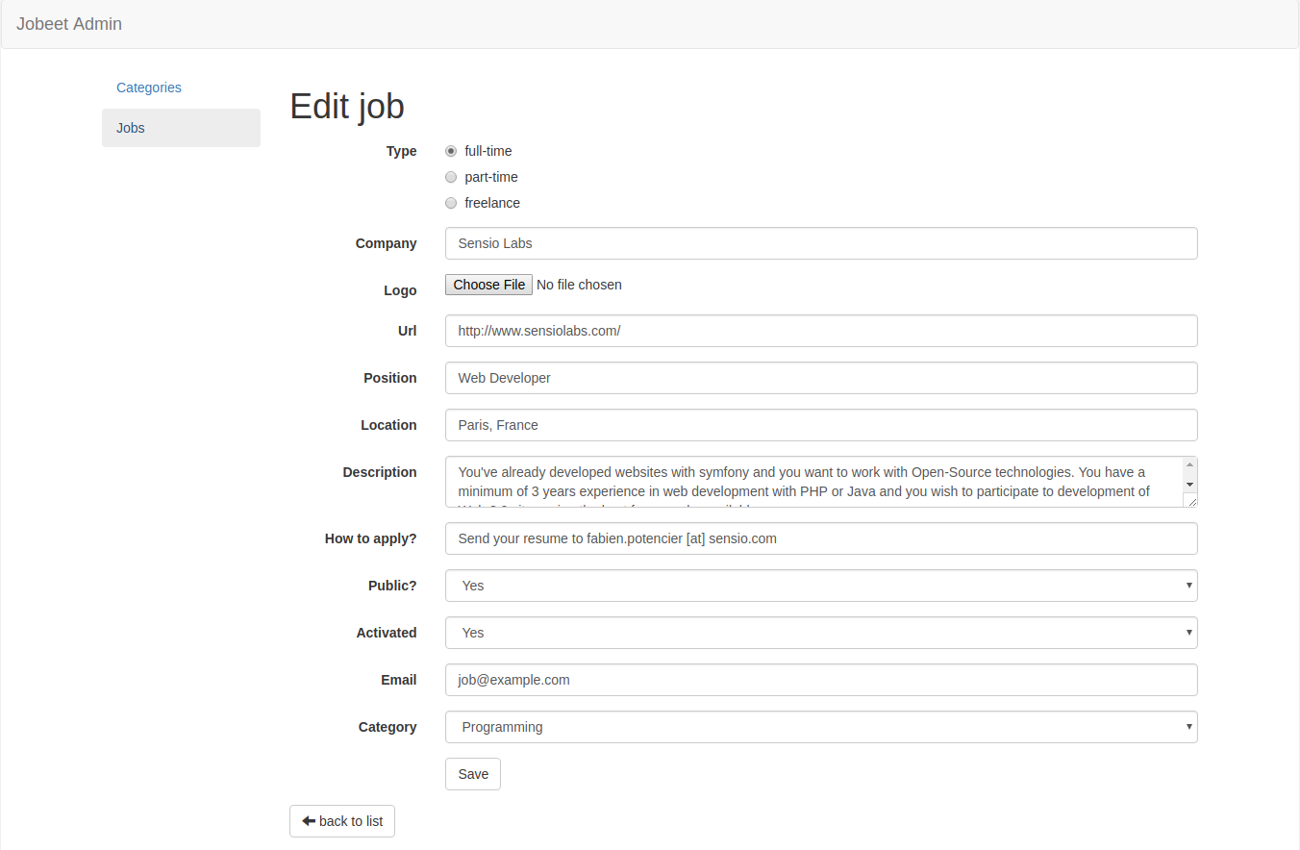Viewport: 1300px width, 850px height.
Task: Select the full-time job type
Action: click(x=451, y=151)
